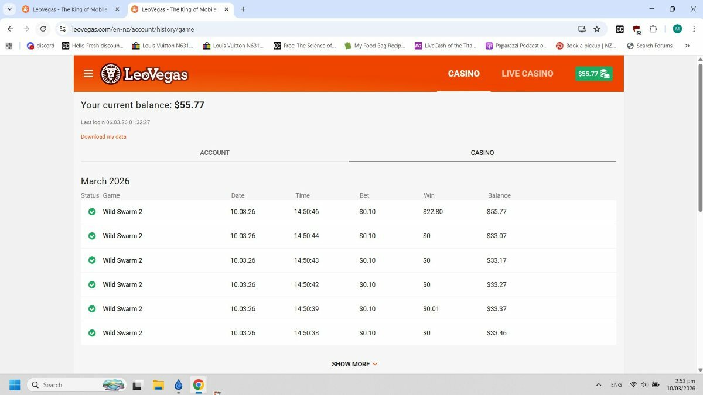Bookmark this page with the star icon

point(597,29)
